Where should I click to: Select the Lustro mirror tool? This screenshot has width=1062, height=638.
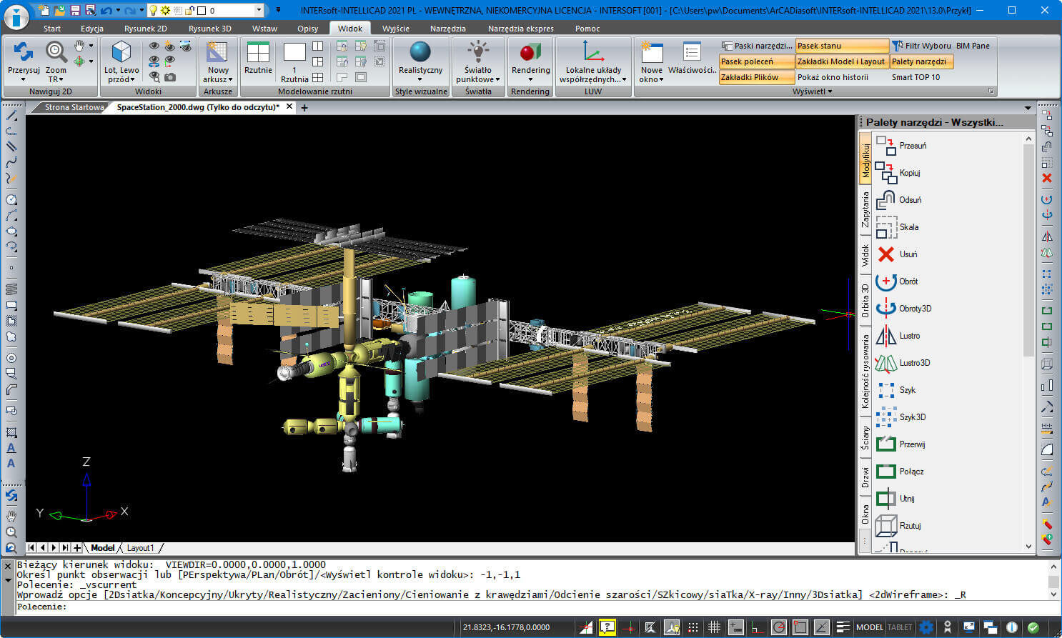pos(898,336)
